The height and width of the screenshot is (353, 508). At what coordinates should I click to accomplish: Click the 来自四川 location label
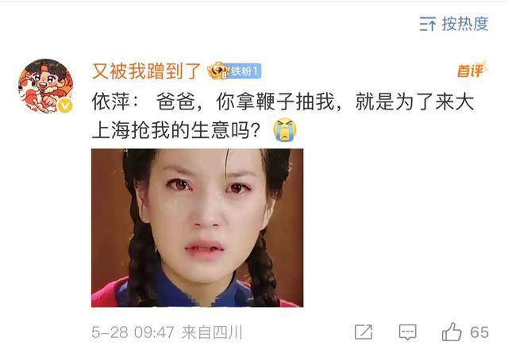(212, 332)
